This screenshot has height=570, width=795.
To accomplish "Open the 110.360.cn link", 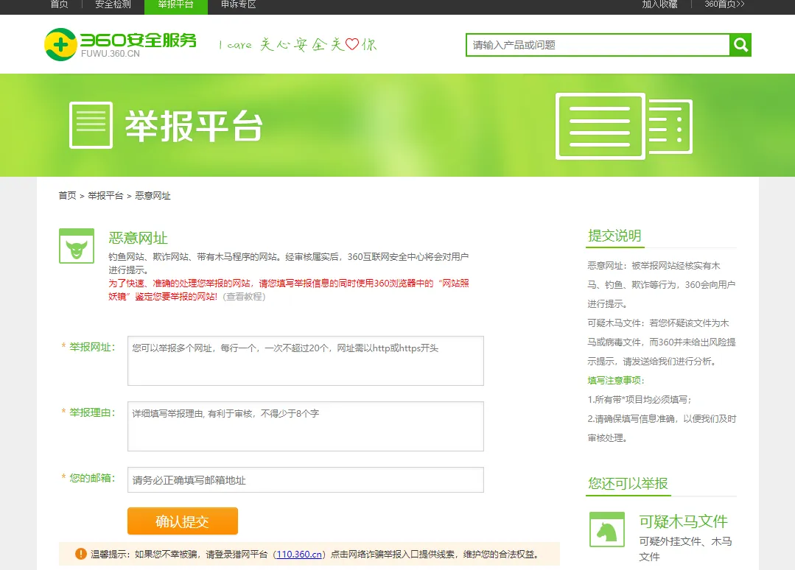I will point(299,555).
